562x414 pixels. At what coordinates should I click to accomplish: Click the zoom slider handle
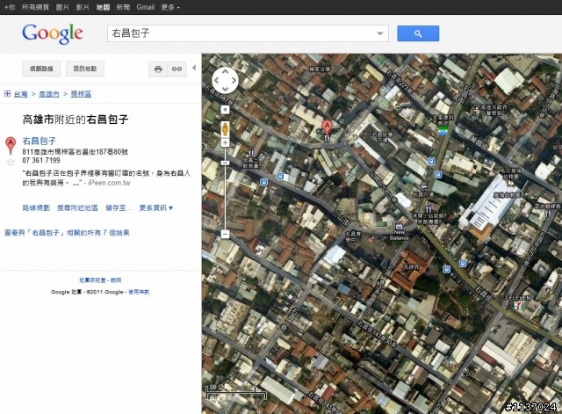coord(225,163)
